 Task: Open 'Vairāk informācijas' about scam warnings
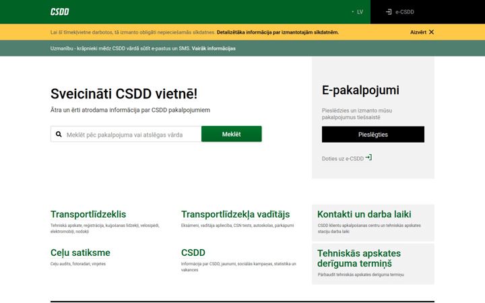tap(214, 48)
